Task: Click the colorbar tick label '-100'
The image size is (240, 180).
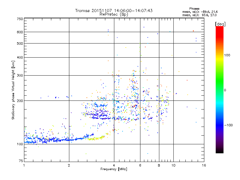Action: coord(229,125)
